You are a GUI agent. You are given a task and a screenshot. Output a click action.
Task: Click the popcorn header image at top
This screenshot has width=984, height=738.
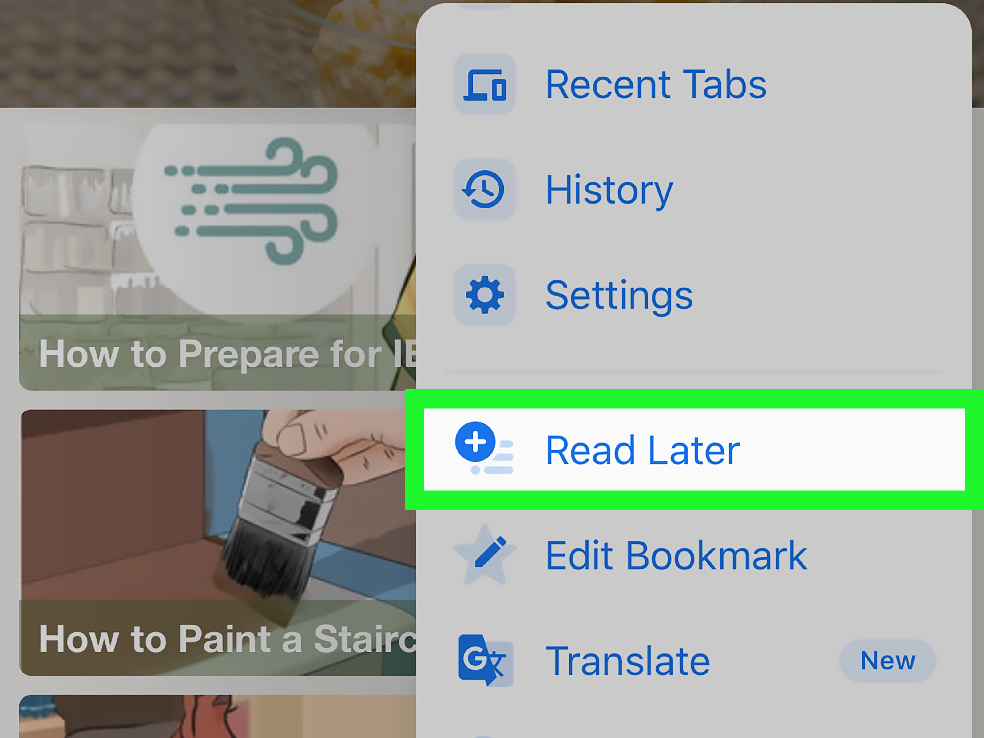(x=208, y=54)
